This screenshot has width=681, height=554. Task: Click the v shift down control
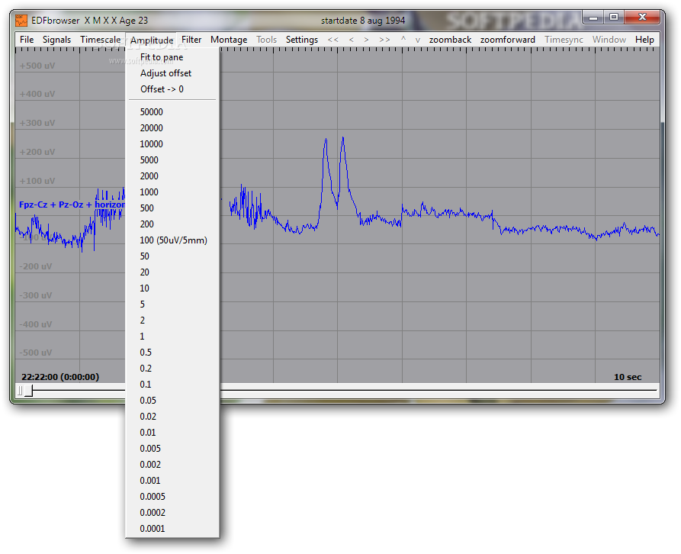coord(417,40)
